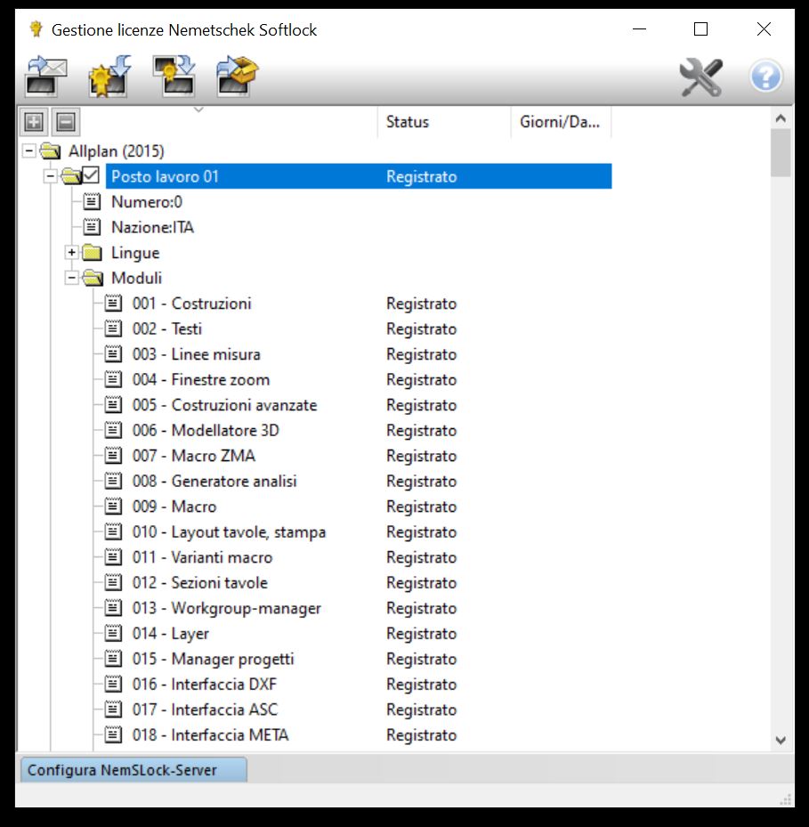This screenshot has width=809, height=827.
Task: Click the app star icon in title bar
Action: [x=36, y=29]
